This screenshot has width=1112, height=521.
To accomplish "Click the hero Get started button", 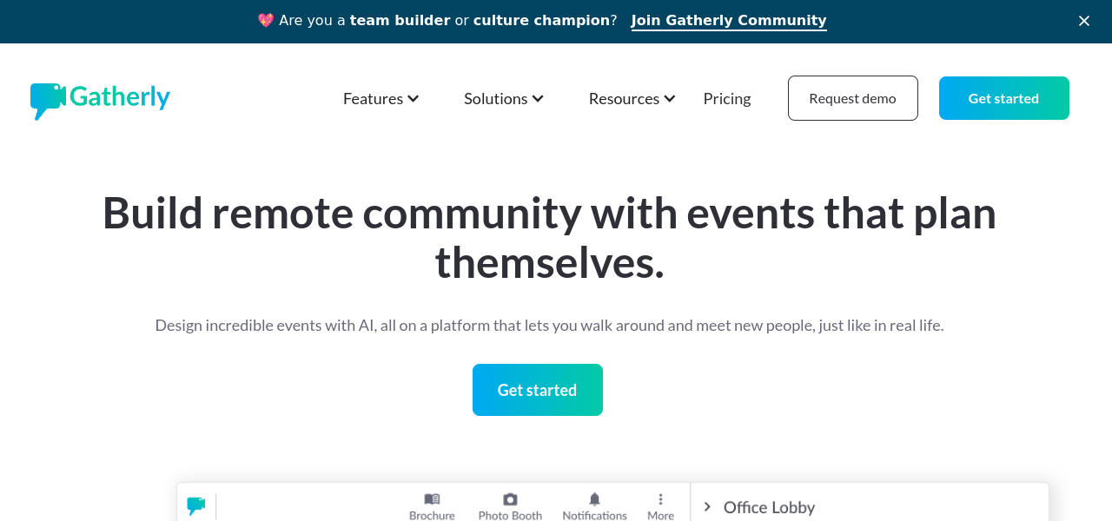I will (537, 390).
